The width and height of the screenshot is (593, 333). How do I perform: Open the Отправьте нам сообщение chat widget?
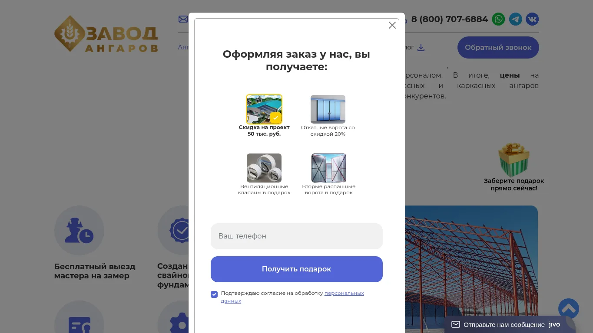point(510,324)
